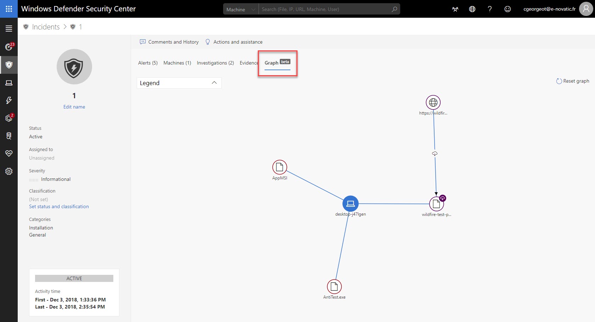
Task: Open the Machine search scope dropdown
Action: tap(241, 9)
